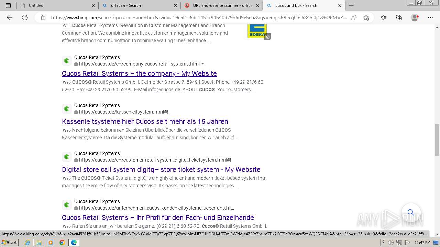Click the vertical scrollbar thumb
Screen dimensions: 440x247
(x=437, y=140)
